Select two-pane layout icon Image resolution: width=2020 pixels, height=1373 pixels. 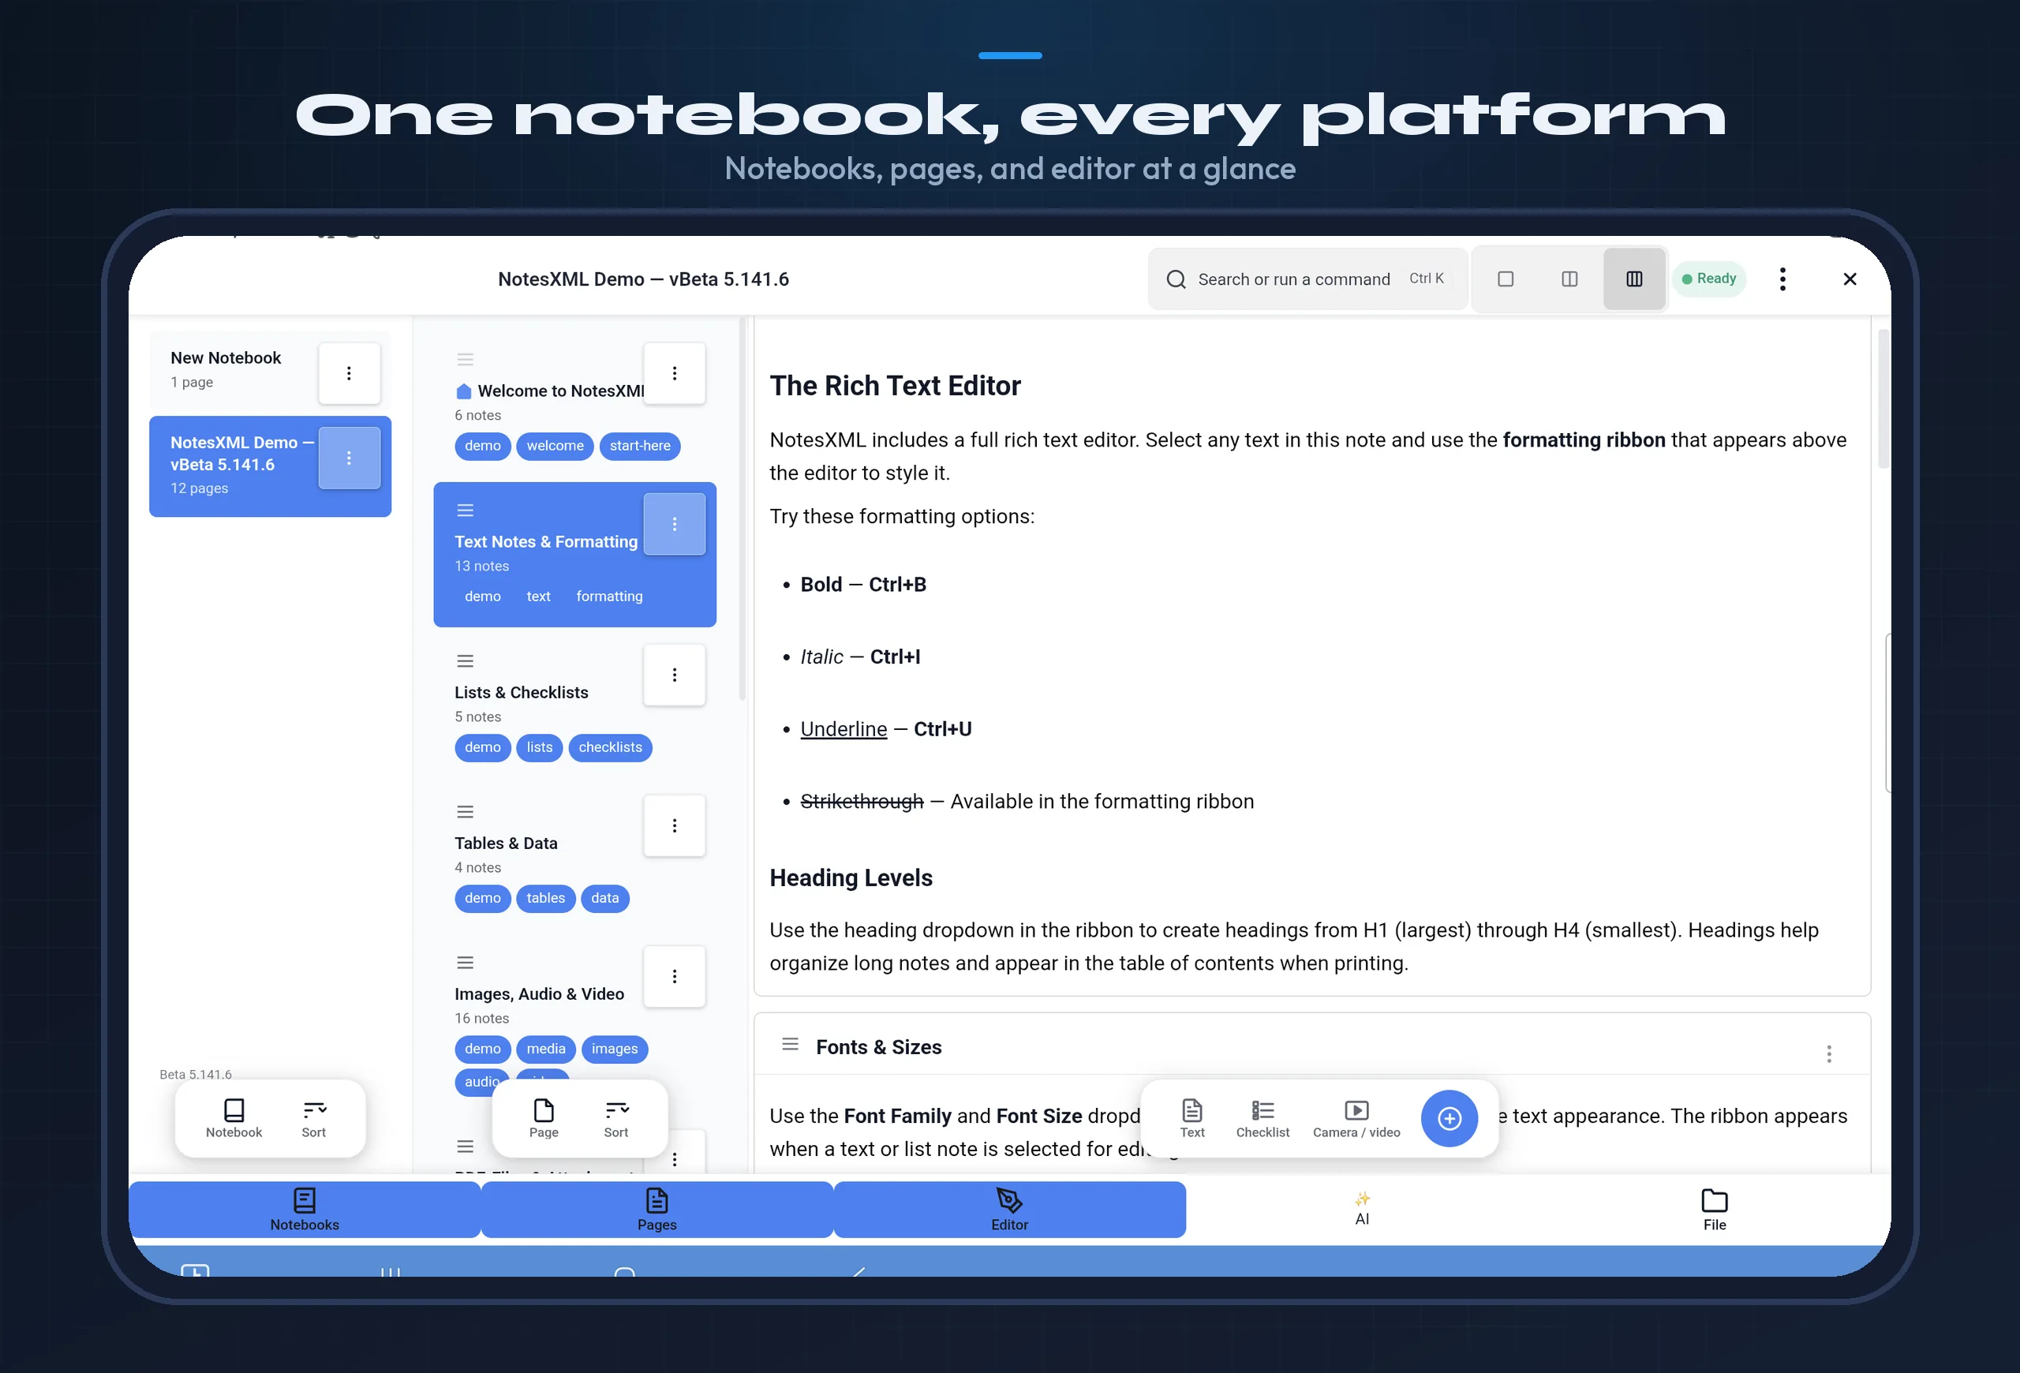(1569, 279)
